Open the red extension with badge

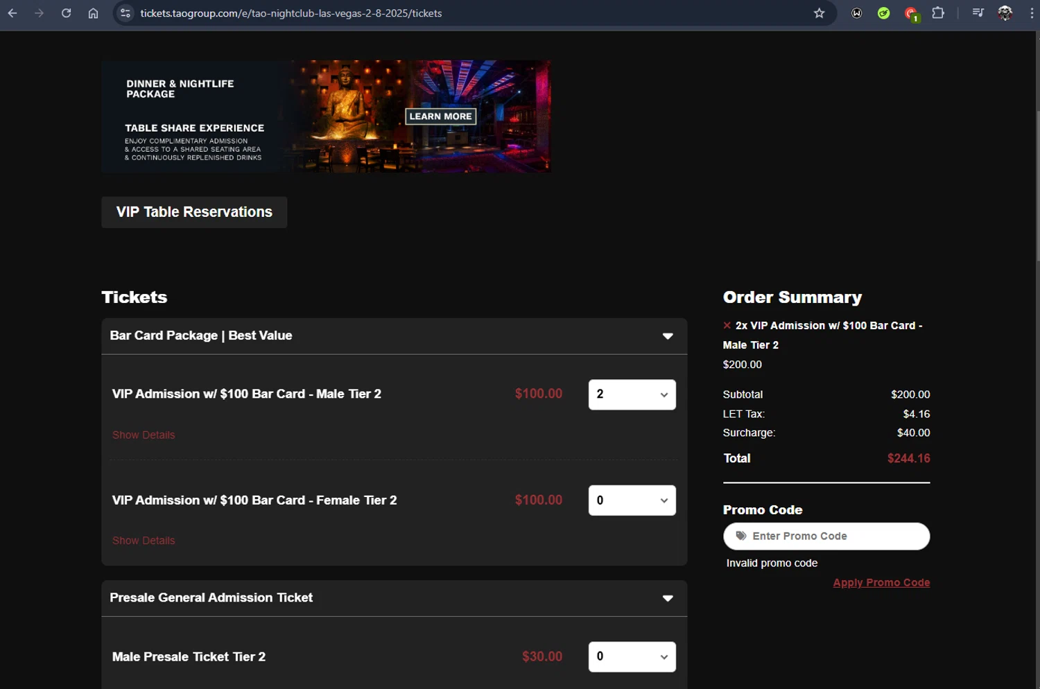click(x=911, y=14)
